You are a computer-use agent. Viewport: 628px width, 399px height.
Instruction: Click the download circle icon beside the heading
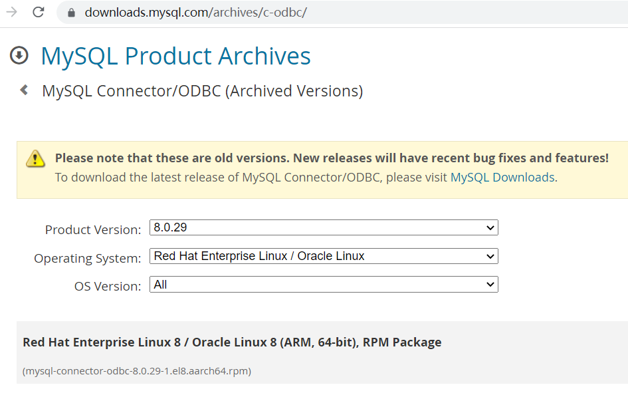coord(19,56)
